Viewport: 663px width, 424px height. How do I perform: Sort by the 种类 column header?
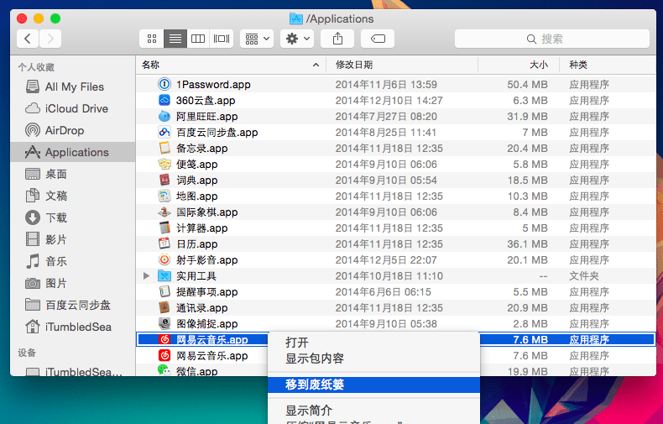point(608,65)
